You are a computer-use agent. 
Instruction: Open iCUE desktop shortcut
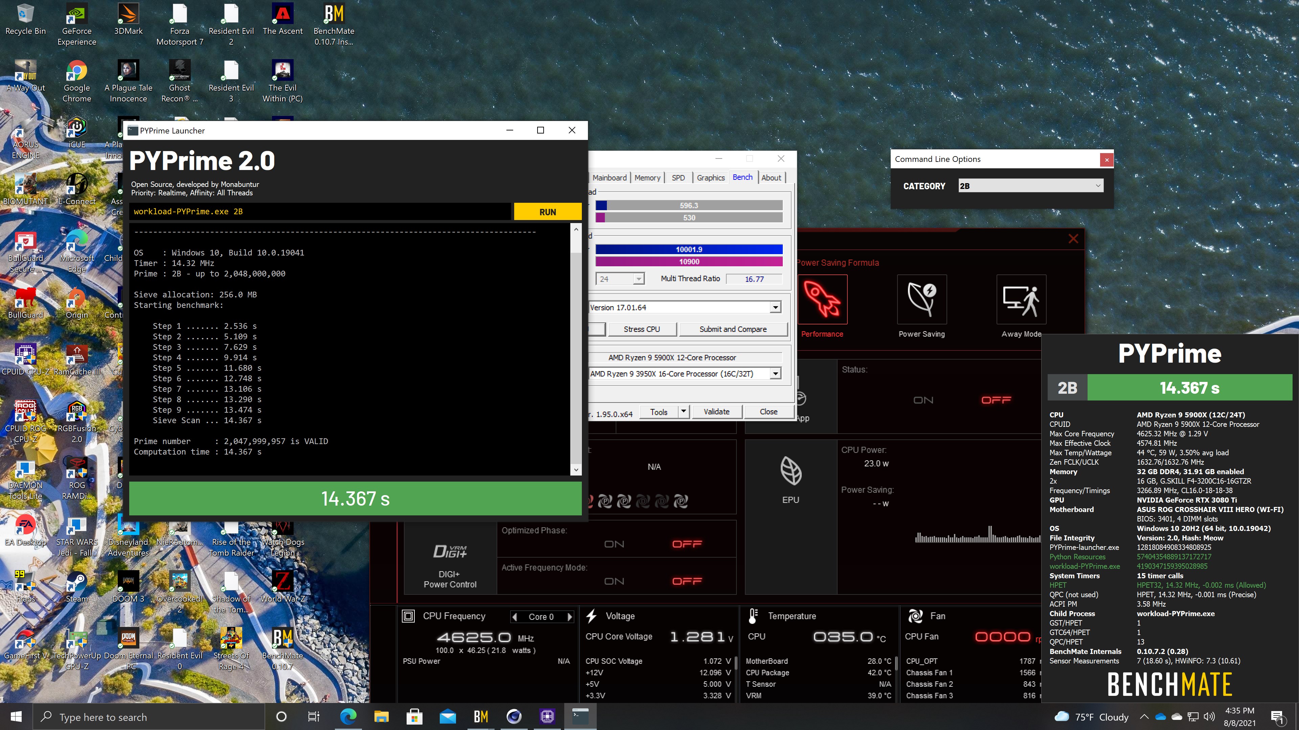pos(77,132)
